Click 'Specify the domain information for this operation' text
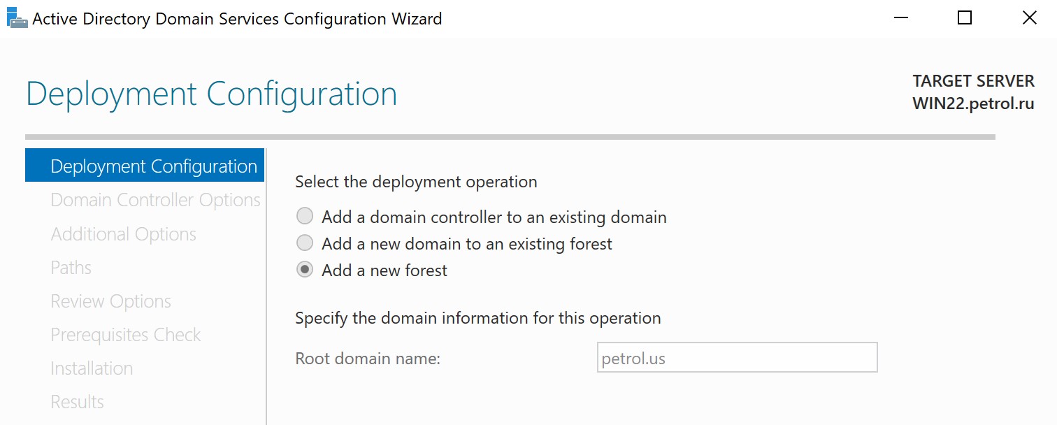Image resolution: width=1057 pixels, height=425 pixels. [477, 318]
